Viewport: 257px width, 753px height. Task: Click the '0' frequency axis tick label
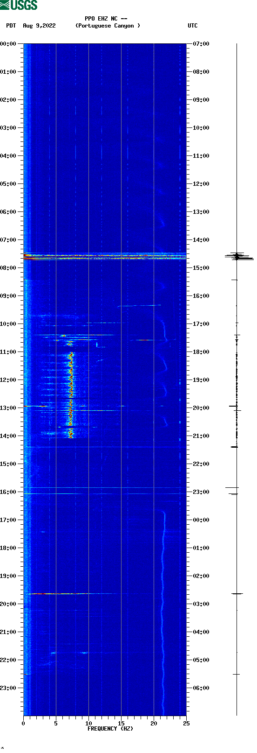(23, 724)
